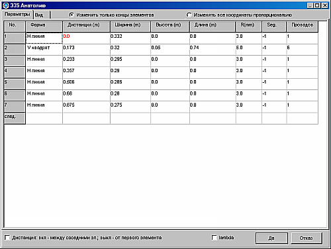Click the 'след.' next row header
This screenshot has height=249, width=331.
pyautogui.click(x=15, y=119)
